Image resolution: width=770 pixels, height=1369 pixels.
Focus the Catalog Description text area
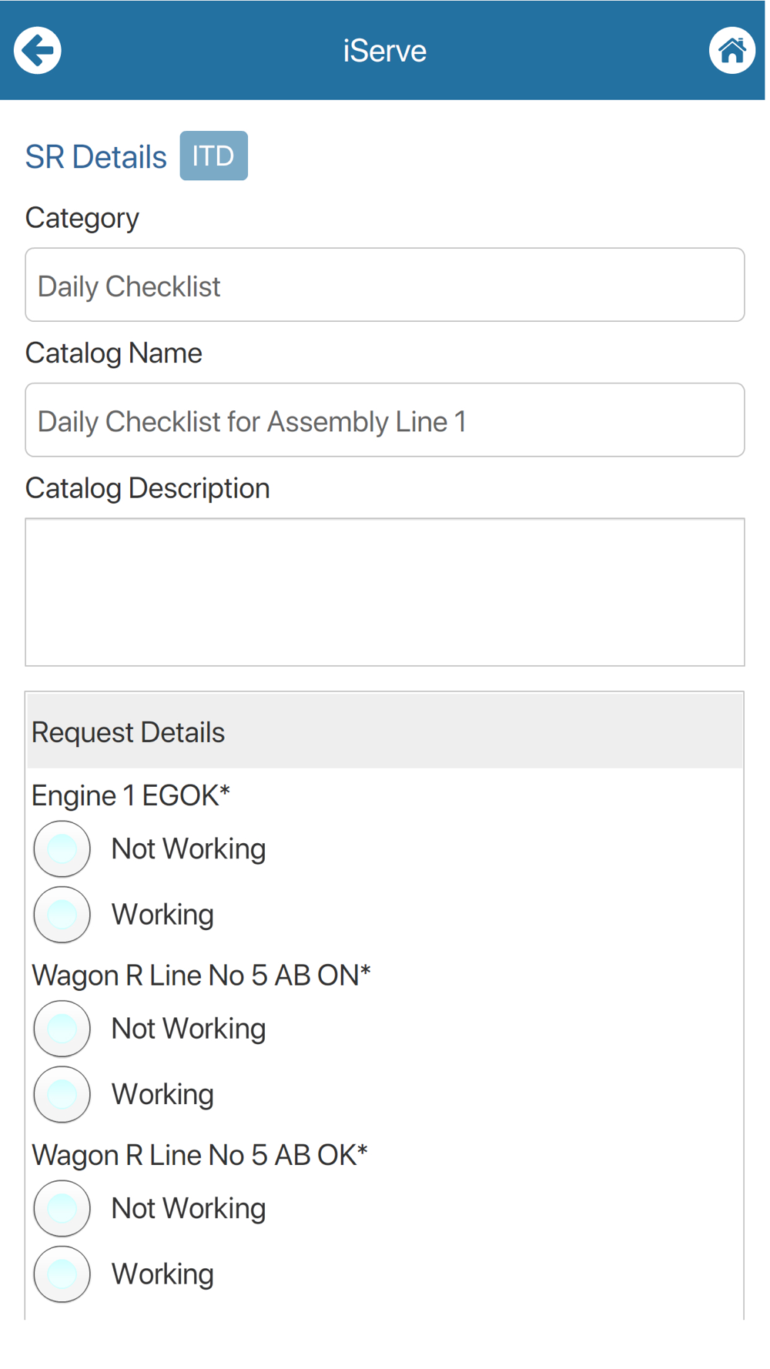pyautogui.click(x=384, y=592)
